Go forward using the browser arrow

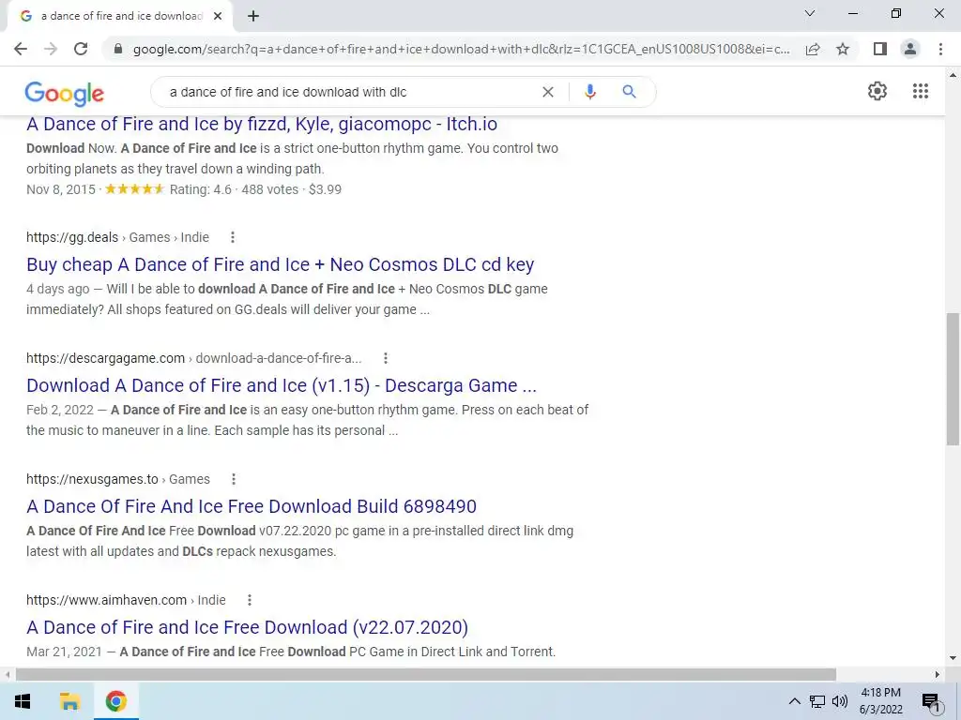51,49
